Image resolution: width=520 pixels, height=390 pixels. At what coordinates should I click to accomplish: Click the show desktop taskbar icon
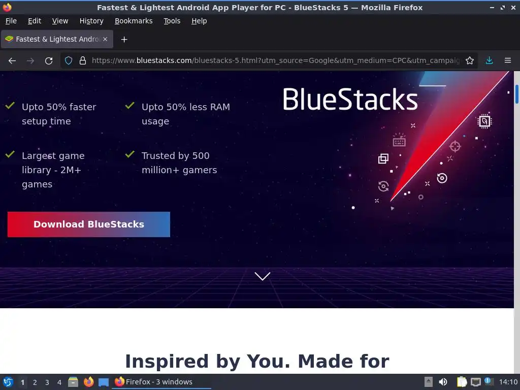click(104, 382)
